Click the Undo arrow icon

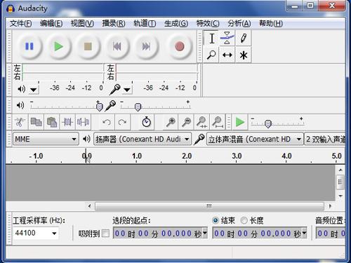click(107, 122)
